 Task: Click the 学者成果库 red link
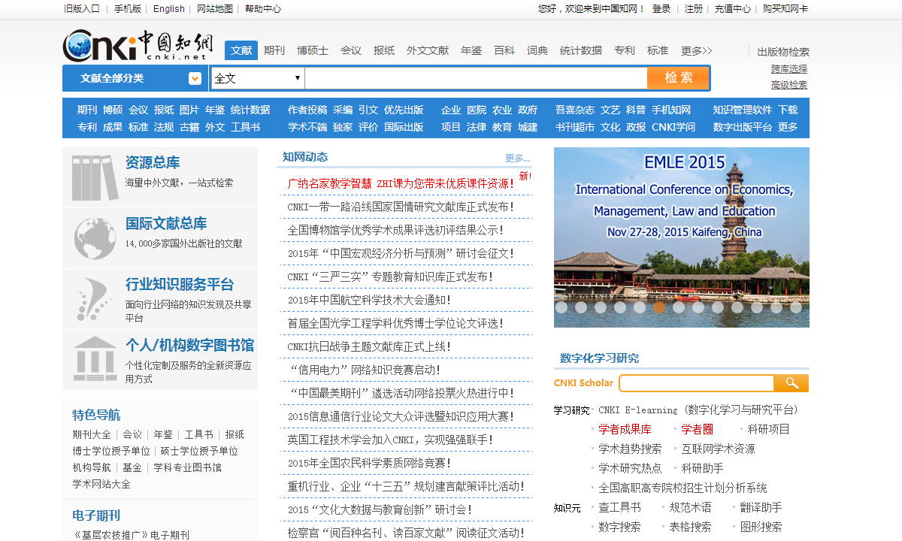click(625, 429)
